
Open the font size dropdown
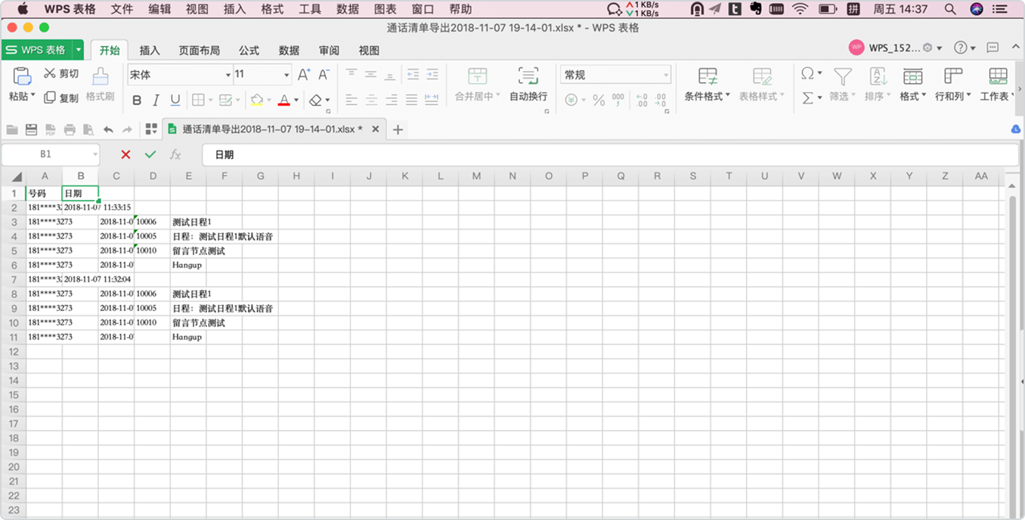[x=286, y=75]
